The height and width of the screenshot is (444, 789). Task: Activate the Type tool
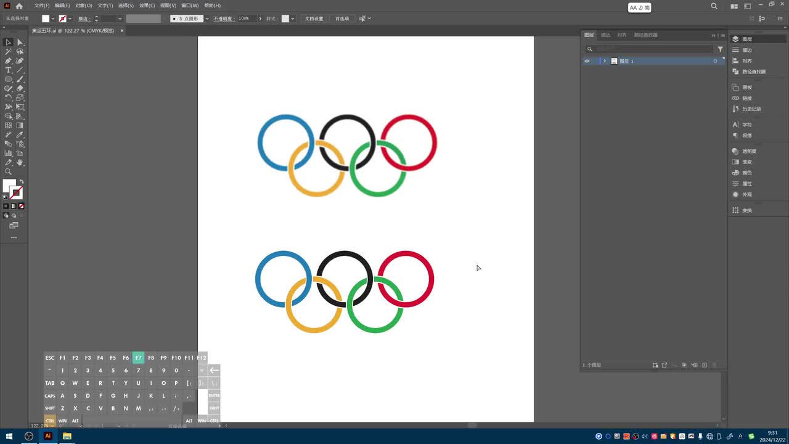[x=8, y=70]
